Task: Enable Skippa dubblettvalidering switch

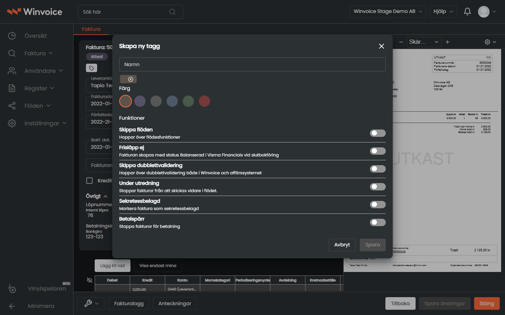Action: pyautogui.click(x=378, y=169)
